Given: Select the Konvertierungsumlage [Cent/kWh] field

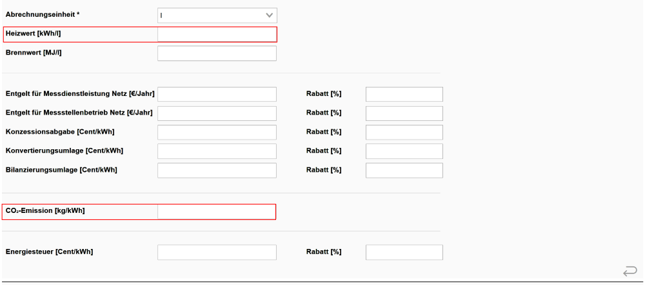Looking at the screenshot, I should [217, 151].
